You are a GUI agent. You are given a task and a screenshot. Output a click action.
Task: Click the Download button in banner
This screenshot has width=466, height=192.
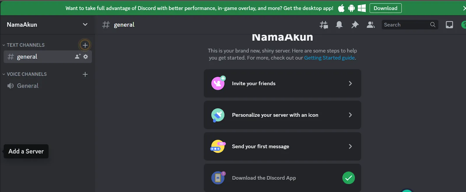coord(385,8)
